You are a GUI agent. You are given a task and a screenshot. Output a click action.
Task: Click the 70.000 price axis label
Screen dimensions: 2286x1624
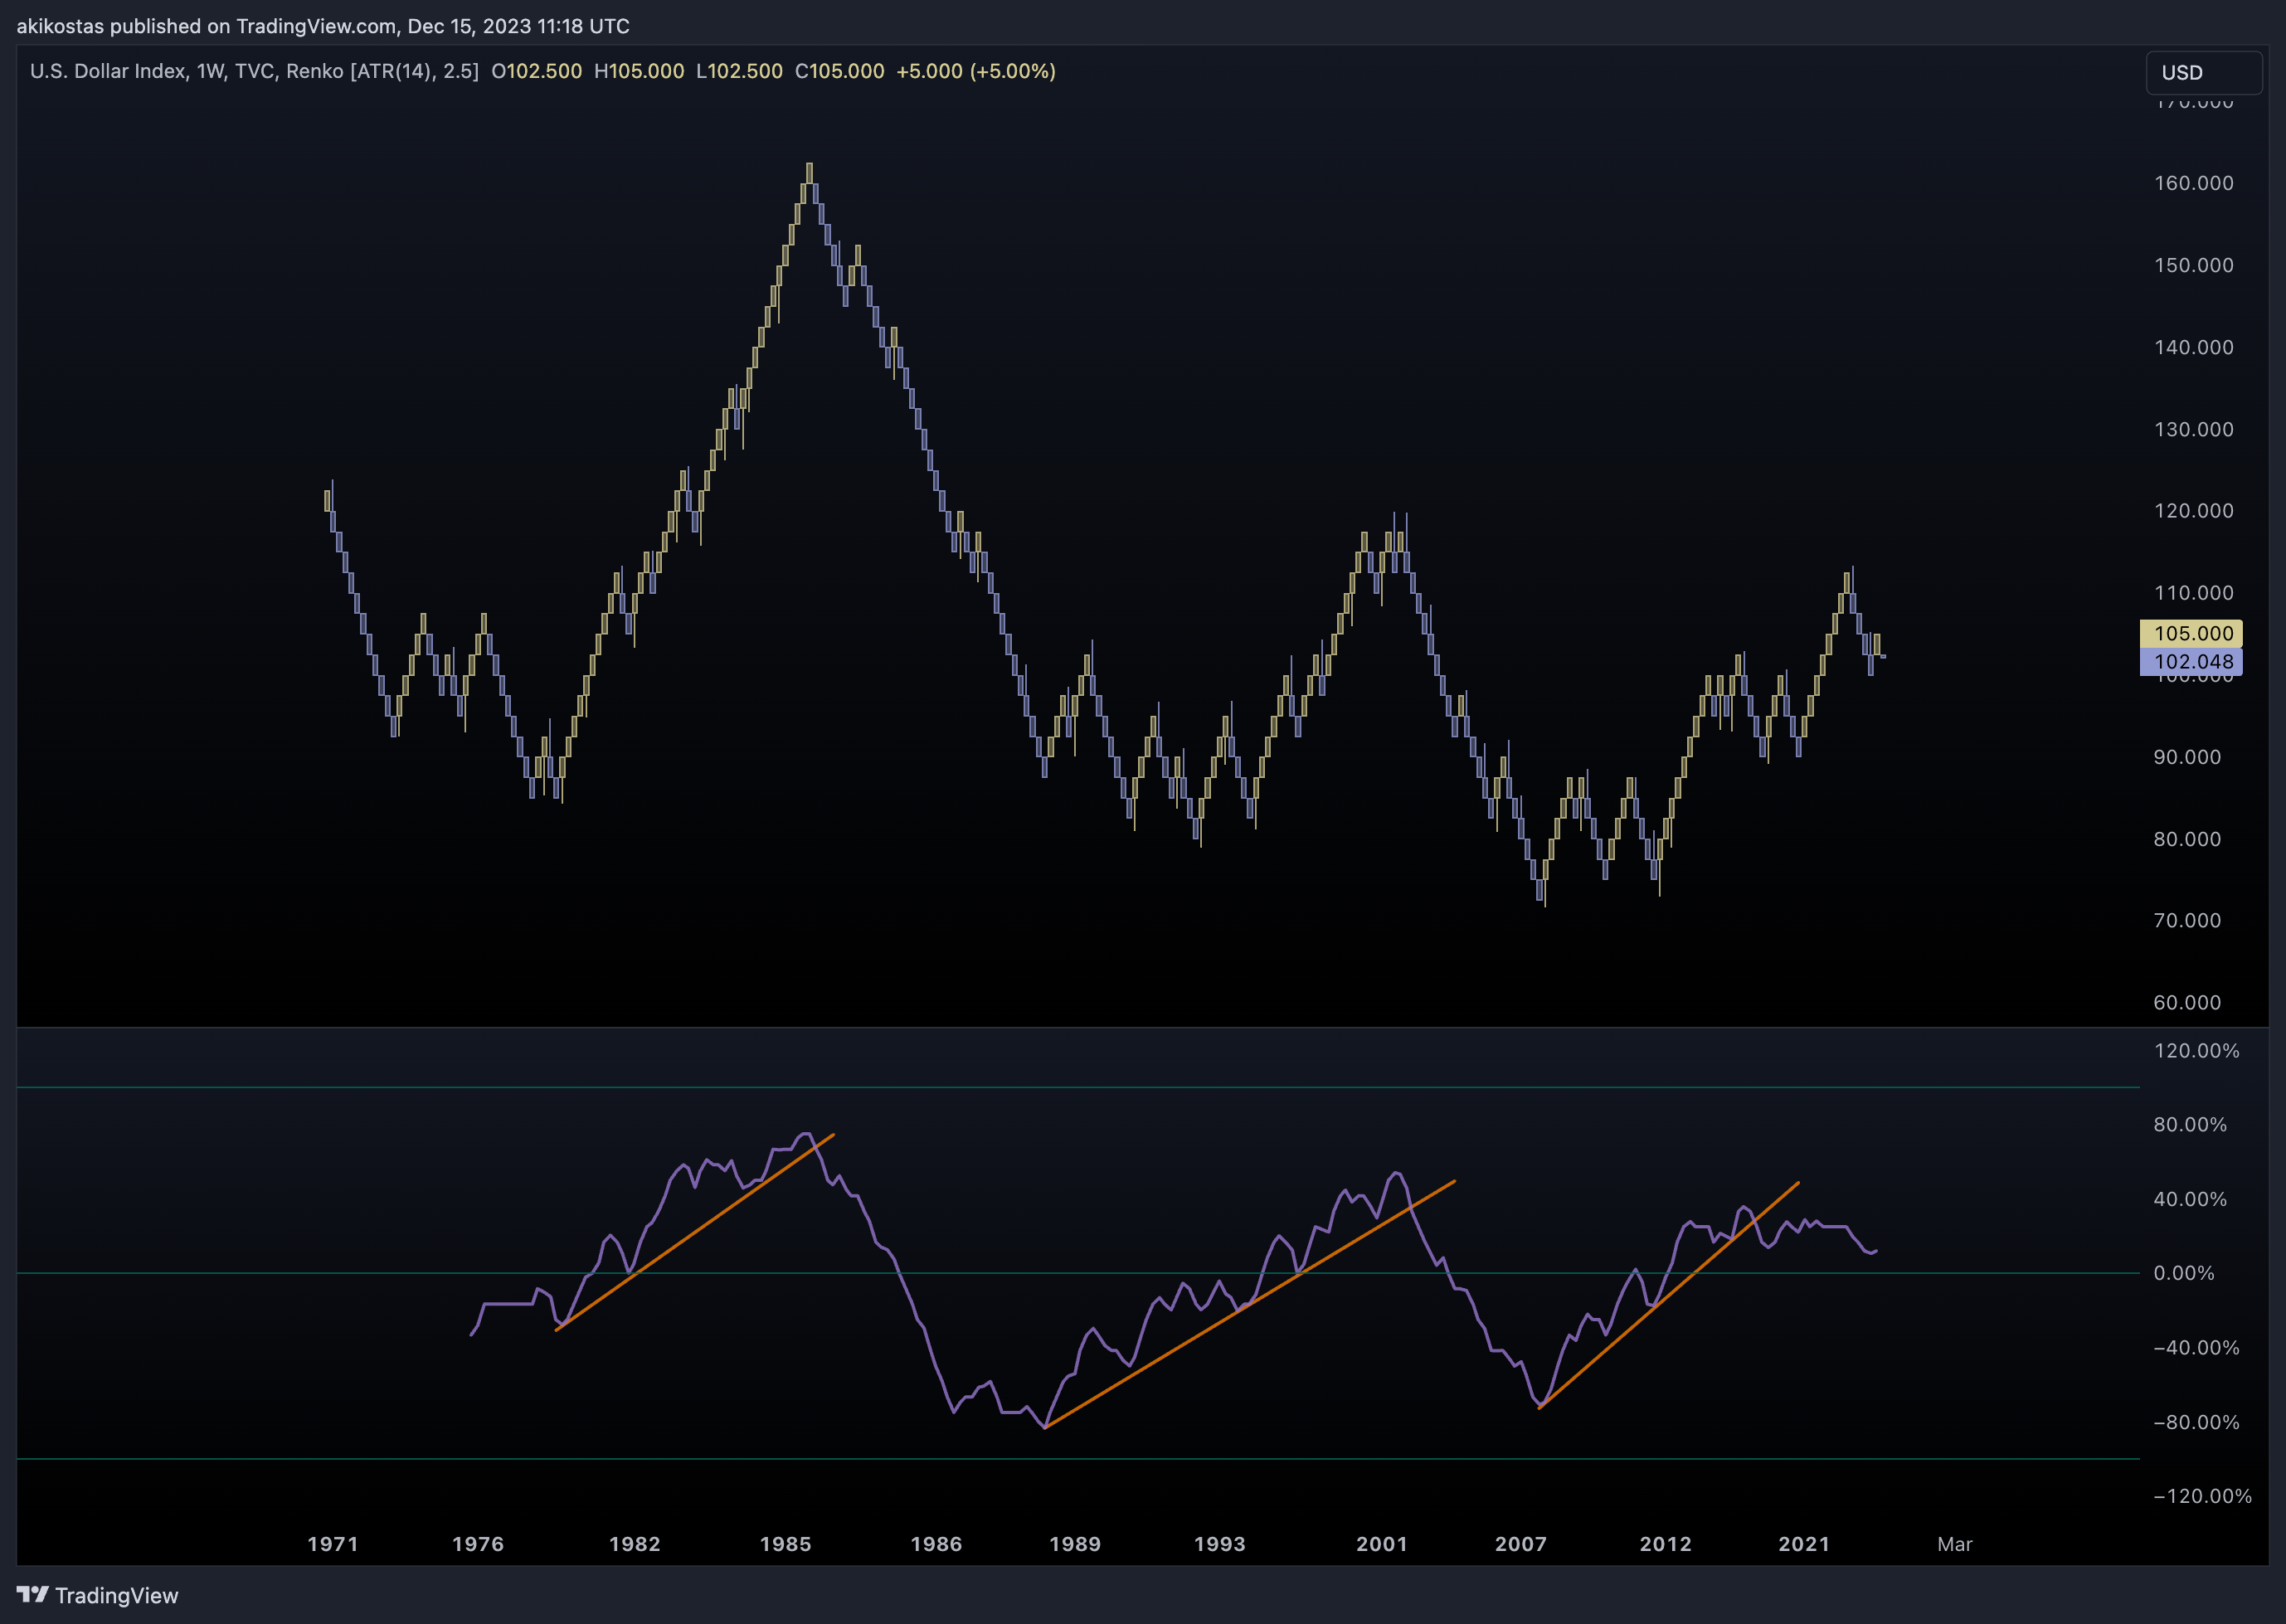(x=2187, y=920)
